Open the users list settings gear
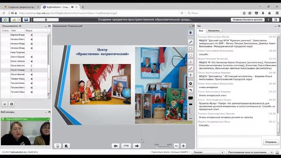The height and width of the screenshot is (158, 281). [12, 104]
